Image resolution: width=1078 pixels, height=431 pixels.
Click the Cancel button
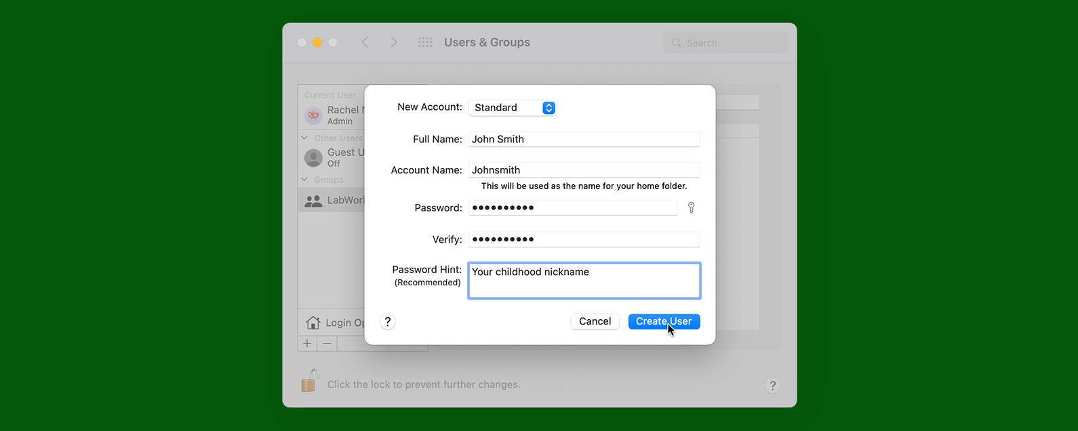(595, 321)
